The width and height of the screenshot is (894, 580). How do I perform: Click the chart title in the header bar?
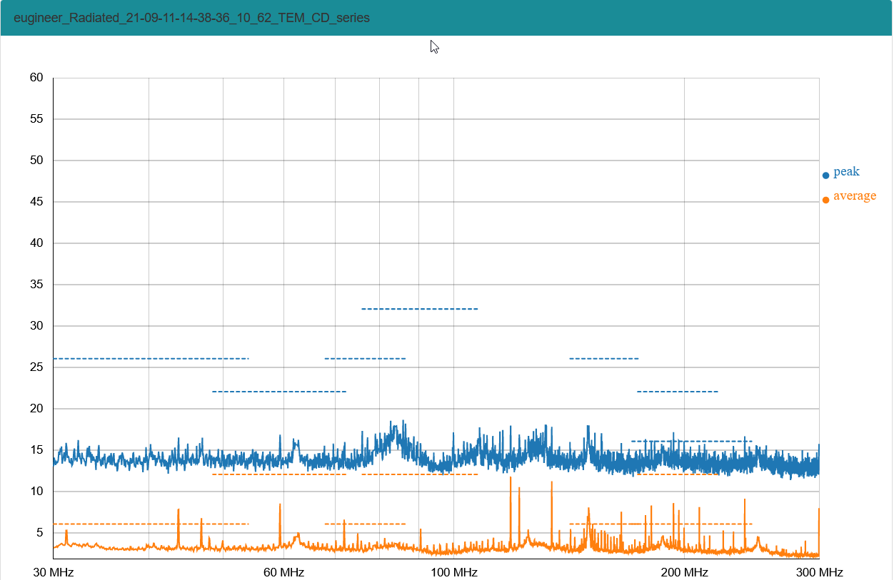pyautogui.click(x=191, y=18)
